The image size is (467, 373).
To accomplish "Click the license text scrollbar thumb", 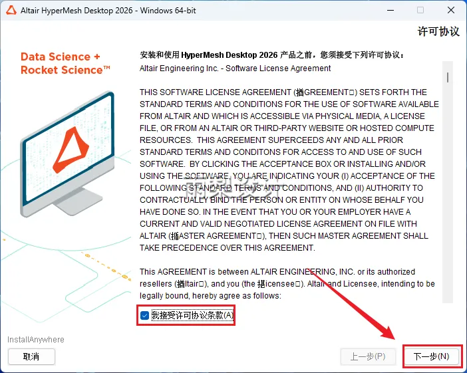I will (x=447, y=77).
